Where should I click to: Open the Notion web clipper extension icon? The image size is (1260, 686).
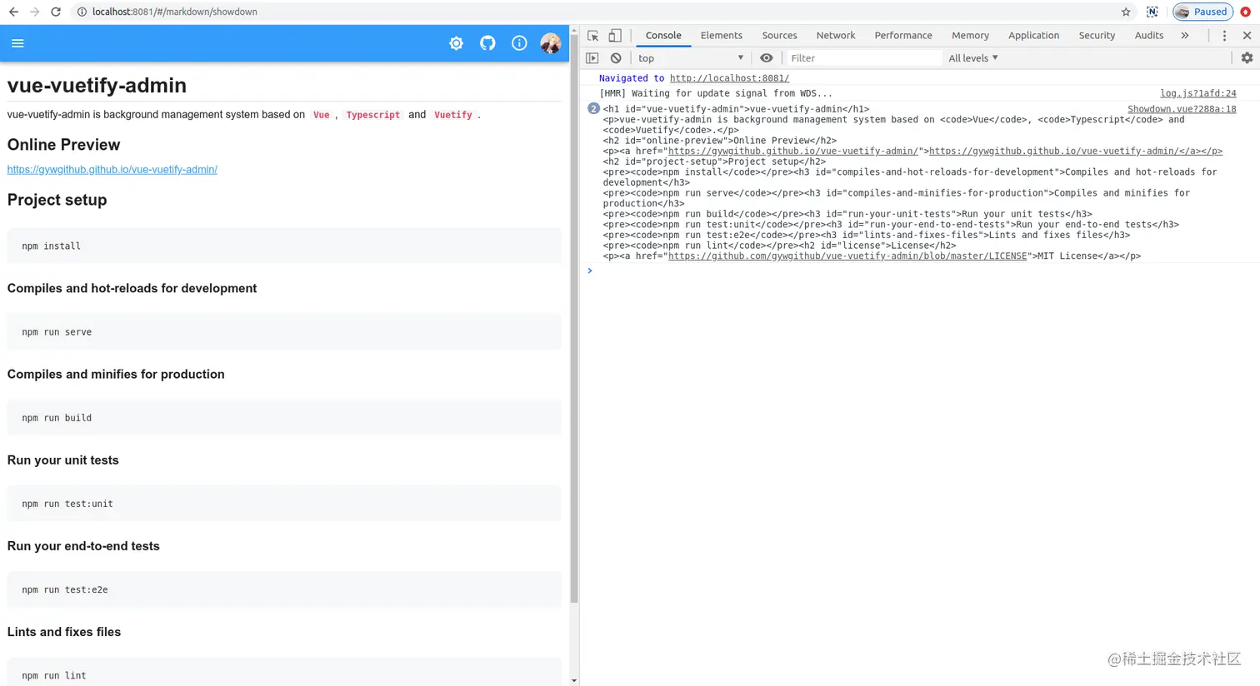1152,12
